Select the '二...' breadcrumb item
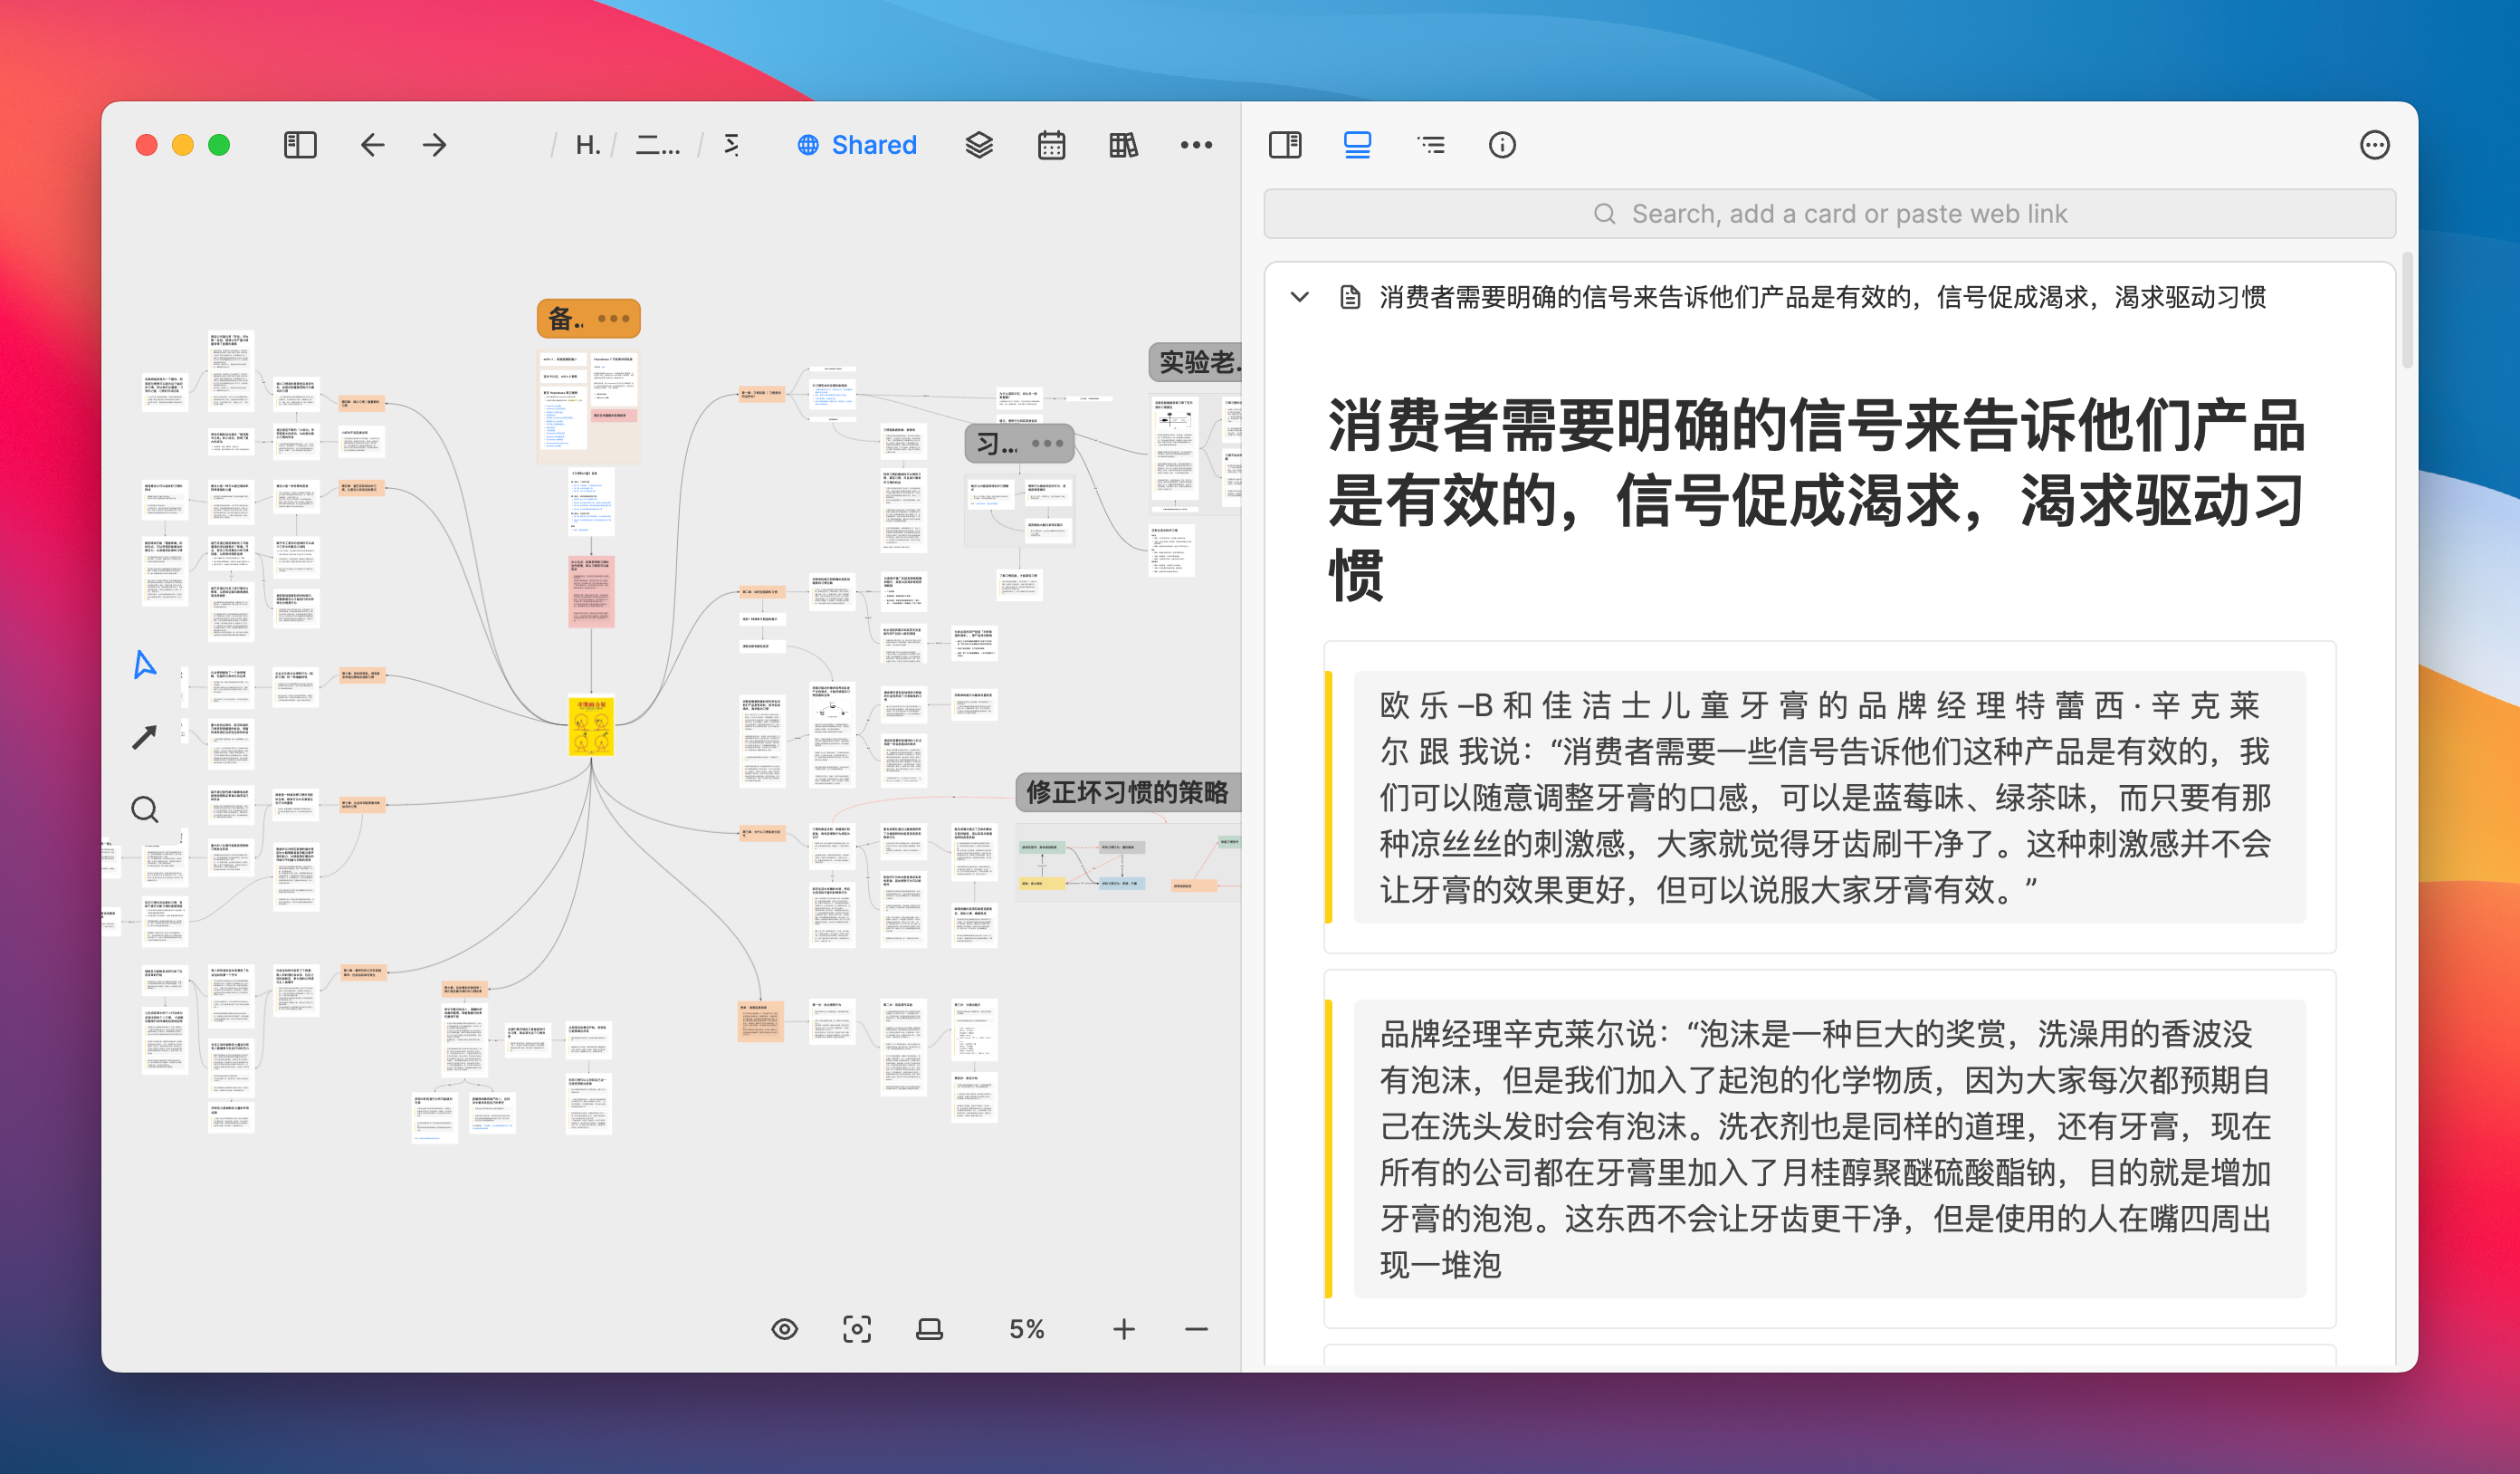2520x1474 pixels. (659, 145)
